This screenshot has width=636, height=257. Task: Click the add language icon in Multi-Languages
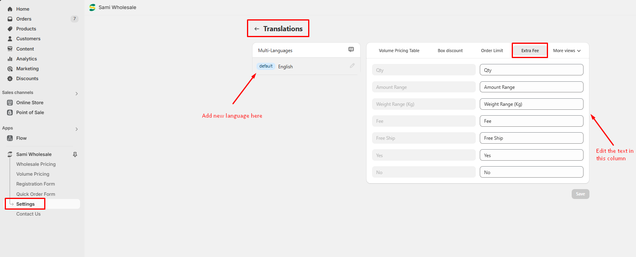351,50
